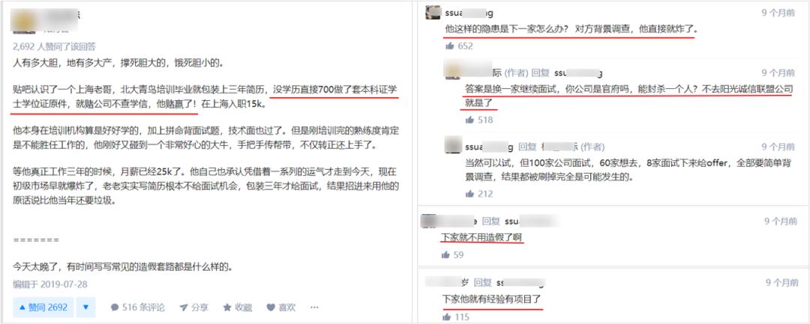Click the 编辑于 2019-07-28 timestamp
Screen dimensions: 810x324
(x=50, y=284)
